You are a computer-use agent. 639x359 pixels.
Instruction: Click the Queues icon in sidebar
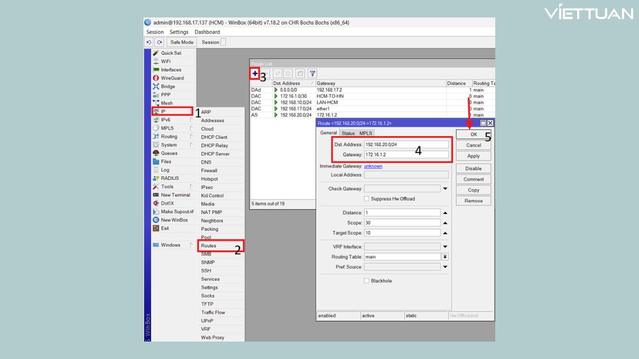coord(156,153)
